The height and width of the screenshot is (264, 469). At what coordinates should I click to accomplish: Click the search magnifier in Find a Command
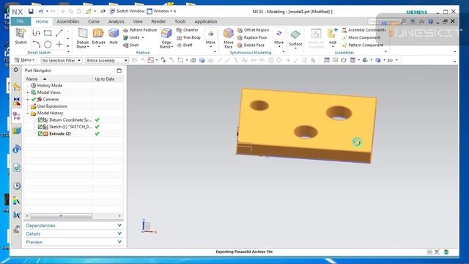[x=403, y=21]
